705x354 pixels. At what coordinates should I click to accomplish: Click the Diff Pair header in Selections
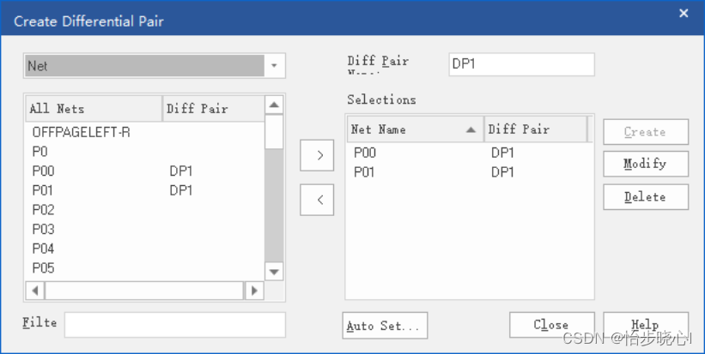[x=535, y=129]
